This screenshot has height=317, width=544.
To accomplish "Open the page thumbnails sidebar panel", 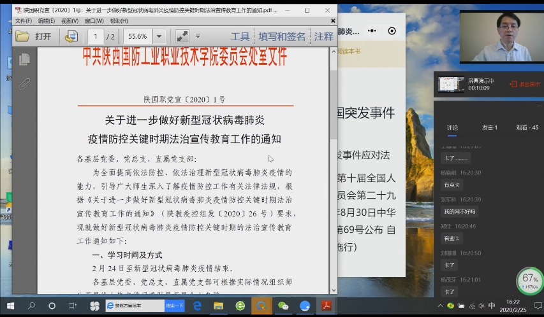I will tap(24, 60).
